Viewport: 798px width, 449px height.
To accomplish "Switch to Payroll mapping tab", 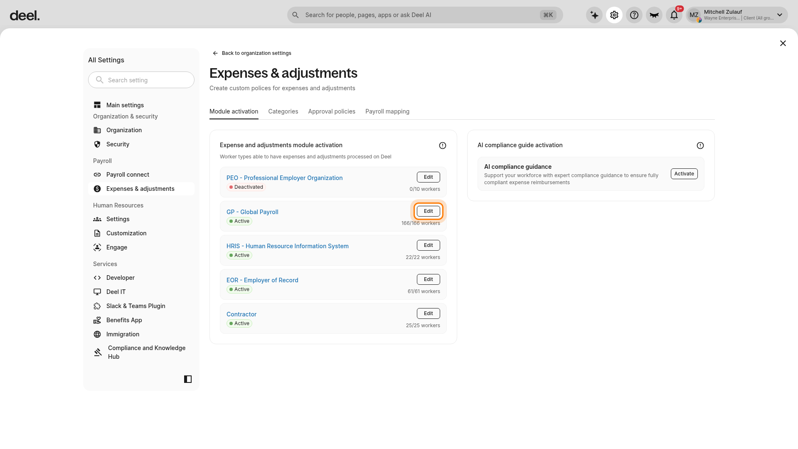I will [387, 111].
